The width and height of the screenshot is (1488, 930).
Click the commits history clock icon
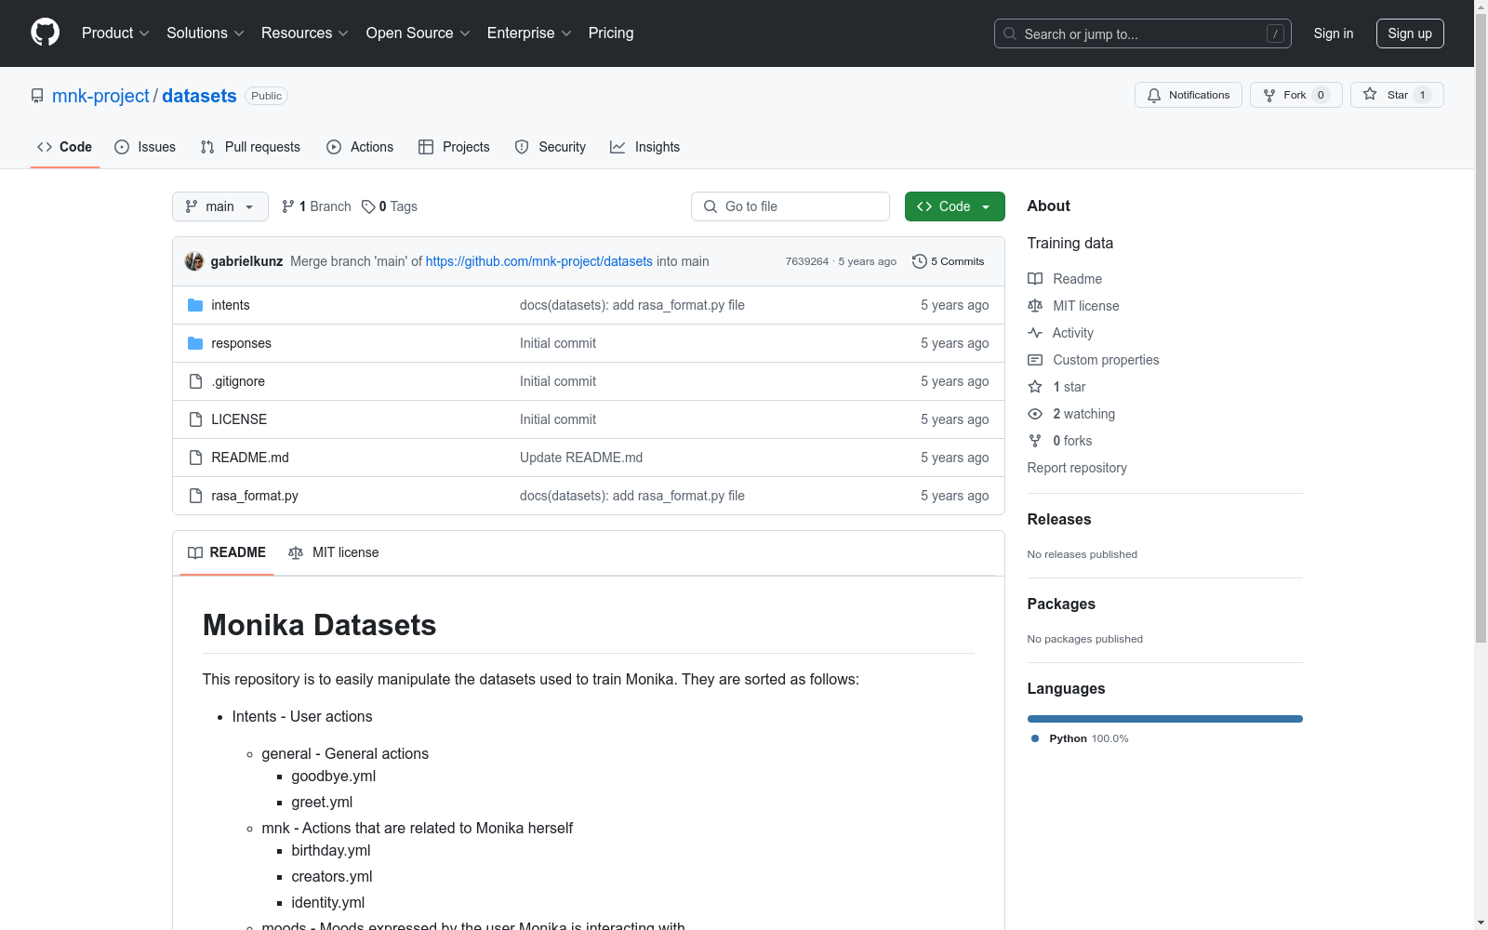pos(920,261)
